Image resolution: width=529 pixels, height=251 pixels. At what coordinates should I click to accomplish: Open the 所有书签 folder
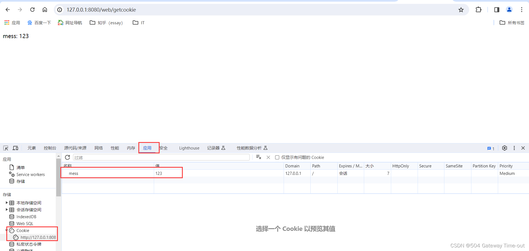tap(512, 23)
